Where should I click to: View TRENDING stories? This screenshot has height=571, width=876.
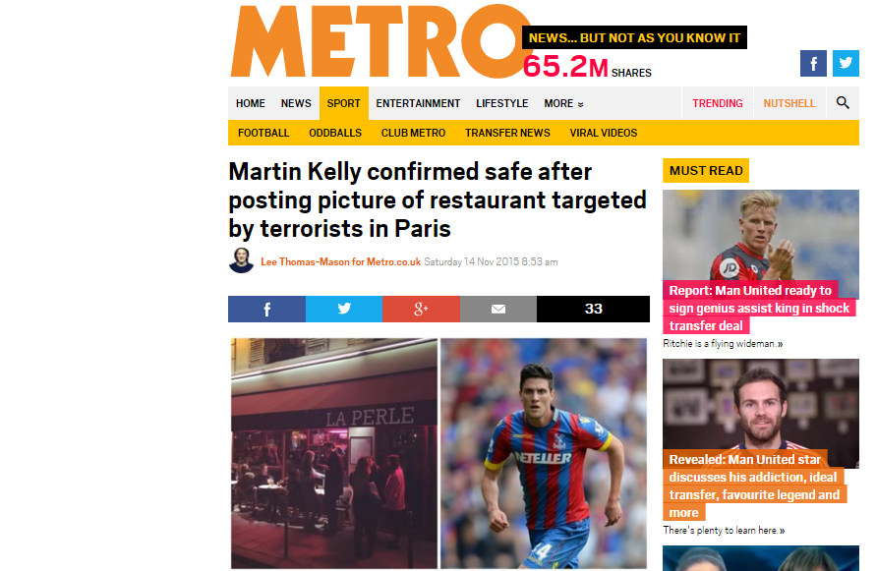[718, 103]
